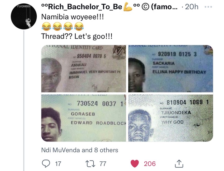224x171 pixels.
Task: View the Goraseb Edward Roadblock card image
Action: [x=84, y=118]
